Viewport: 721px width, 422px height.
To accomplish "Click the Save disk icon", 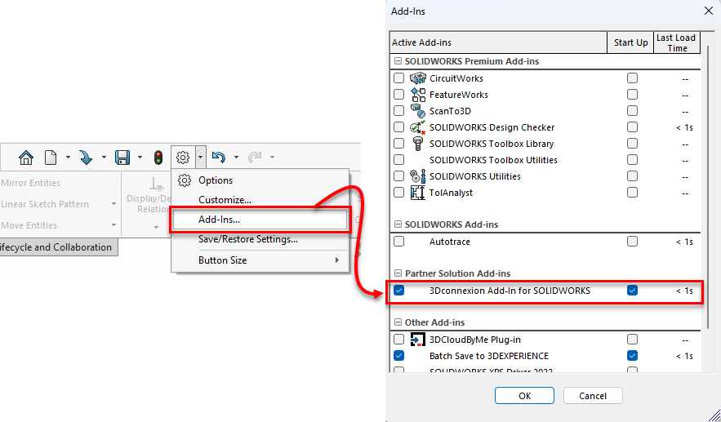I will coord(122,157).
